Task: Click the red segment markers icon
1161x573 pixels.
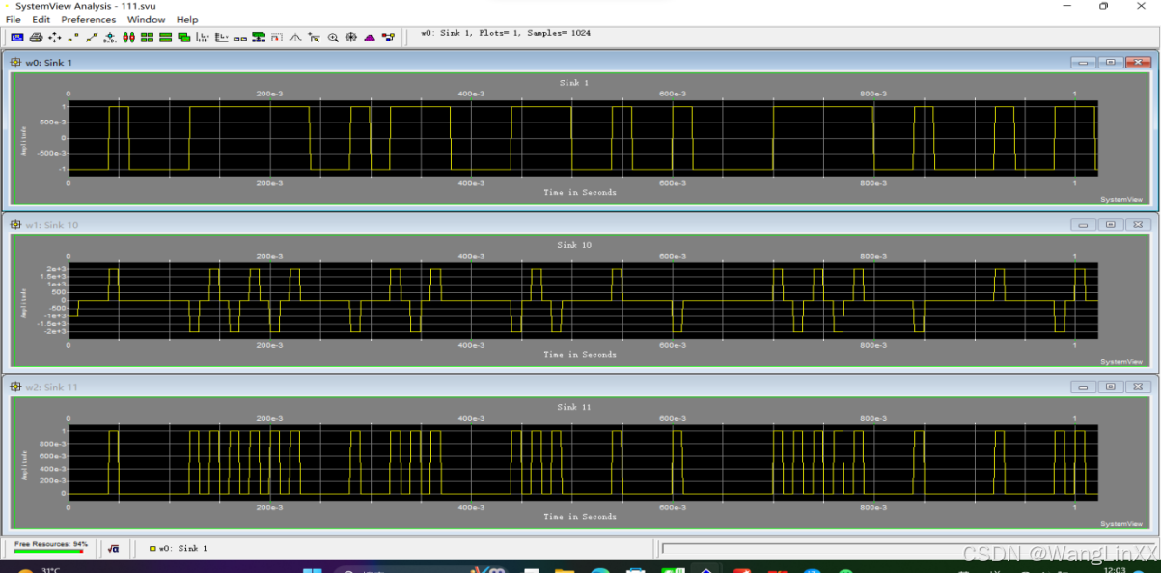Action: (128, 38)
